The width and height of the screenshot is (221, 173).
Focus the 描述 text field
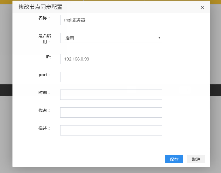pyautogui.click(x=111, y=130)
